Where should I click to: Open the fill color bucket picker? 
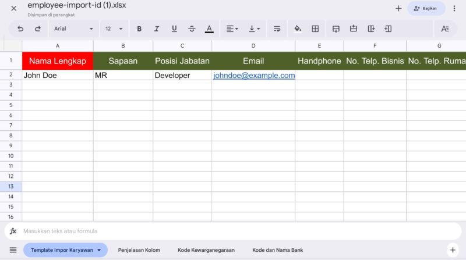click(298, 29)
